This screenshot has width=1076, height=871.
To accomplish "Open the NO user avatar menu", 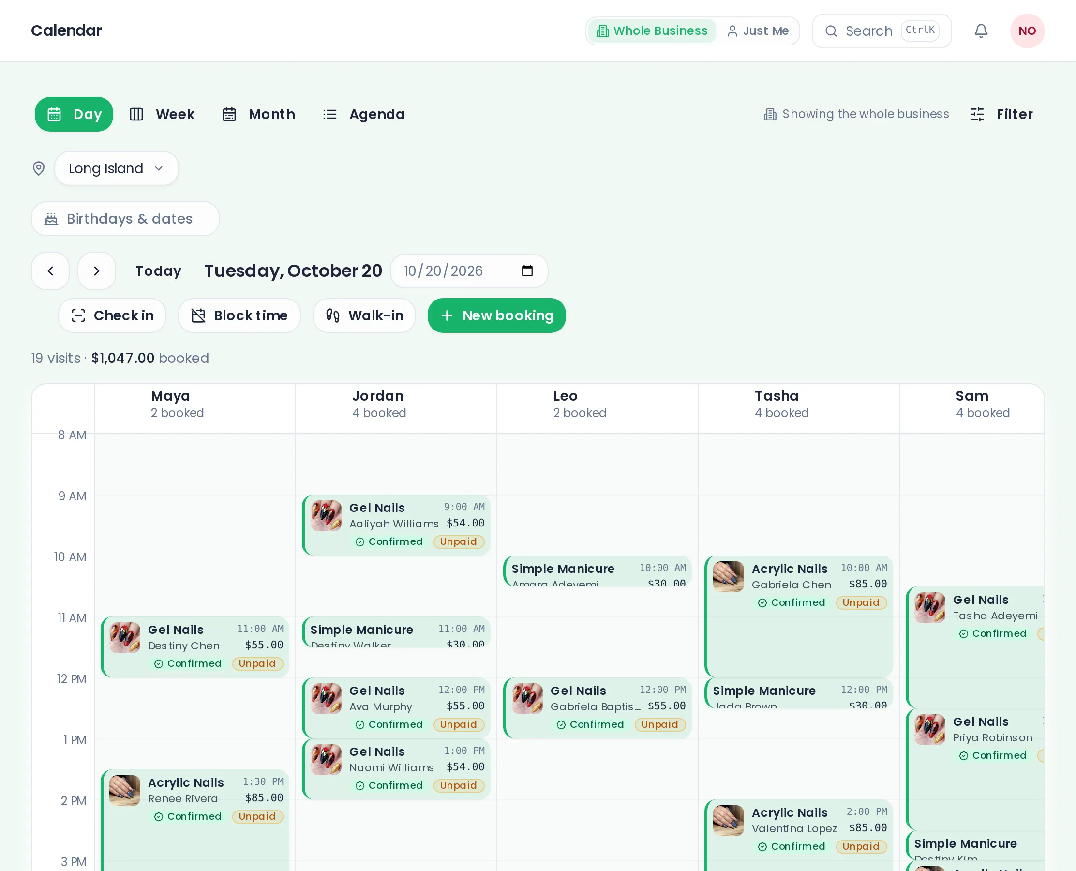I will tap(1027, 31).
